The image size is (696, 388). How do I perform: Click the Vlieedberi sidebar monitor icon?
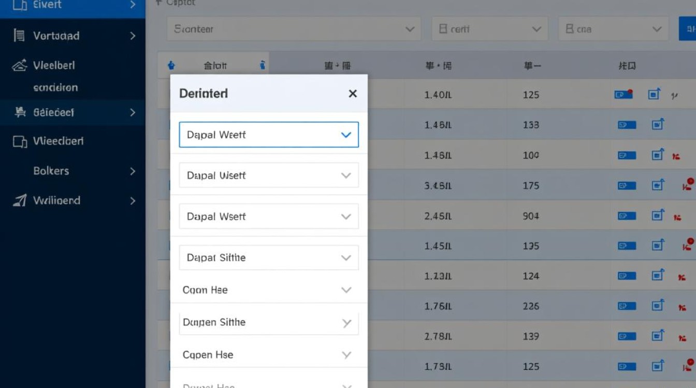coord(19,141)
